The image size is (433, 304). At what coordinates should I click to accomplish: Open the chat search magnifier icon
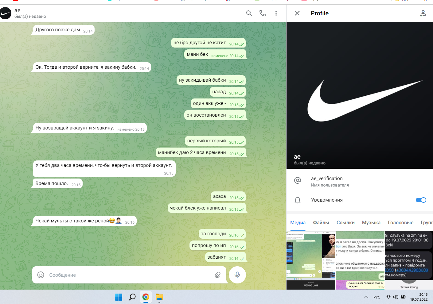tap(249, 13)
